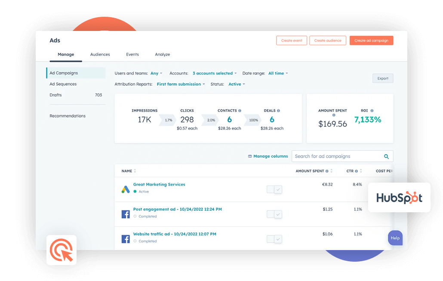Image resolution: width=443 pixels, height=281 pixels.
Task: Click the info icon next to Contacts
Action: tap(240, 111)
